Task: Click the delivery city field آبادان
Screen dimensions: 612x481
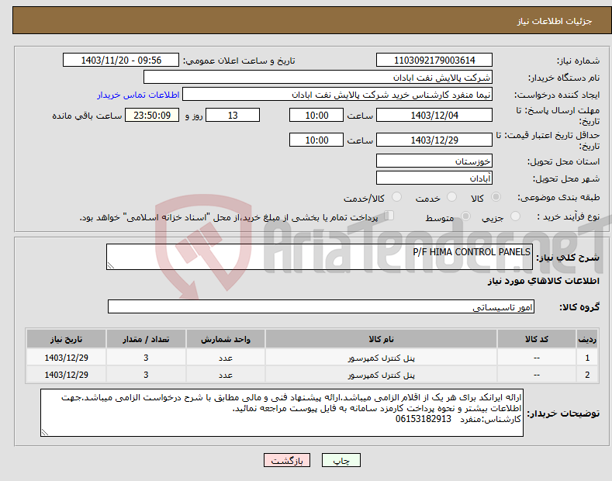Action: pyautogui.click(x=434, y=178)
